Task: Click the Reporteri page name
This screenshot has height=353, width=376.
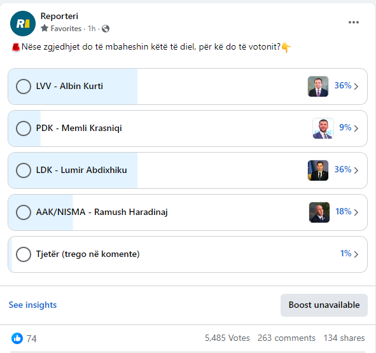Action: pyautogui.click(x=59, y=16)
